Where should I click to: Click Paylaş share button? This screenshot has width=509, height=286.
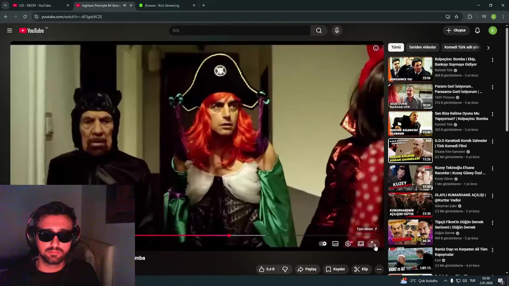(x=307, y=269)
